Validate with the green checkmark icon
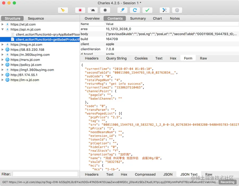 [x=147, y=10]
